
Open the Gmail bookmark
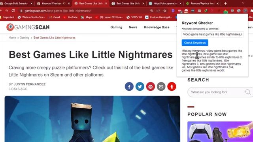point(54,17)
